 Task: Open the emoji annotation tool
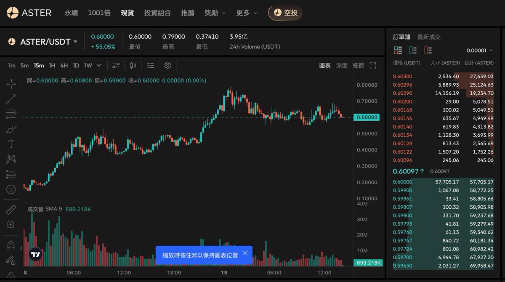[11, 190]
